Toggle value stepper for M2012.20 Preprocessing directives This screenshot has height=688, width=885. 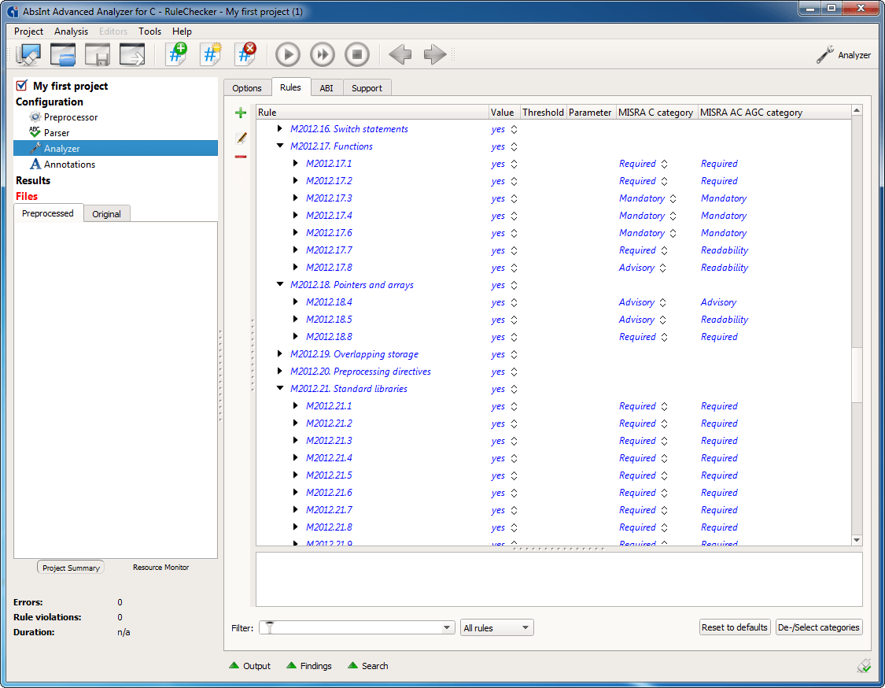(514, 372)
